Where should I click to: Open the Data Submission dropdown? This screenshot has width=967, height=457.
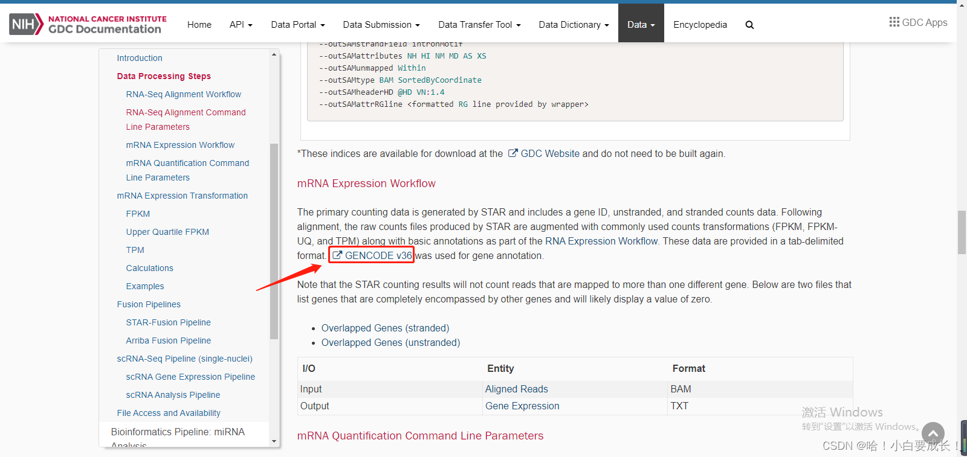click(381, 25)
